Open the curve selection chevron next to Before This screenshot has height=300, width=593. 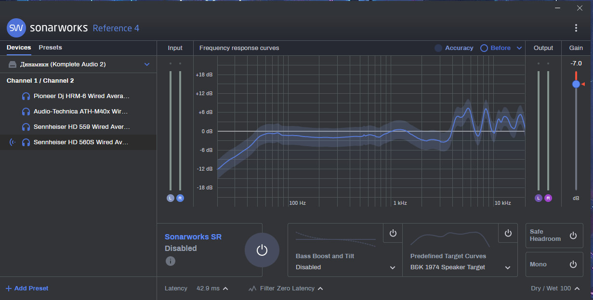(x=519, y=48)
